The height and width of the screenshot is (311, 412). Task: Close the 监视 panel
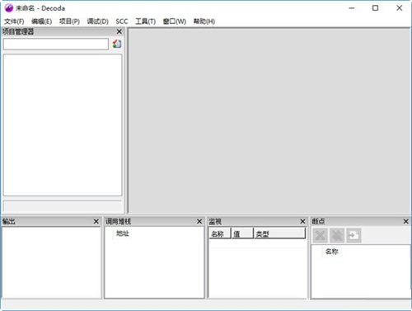(302, 221)
